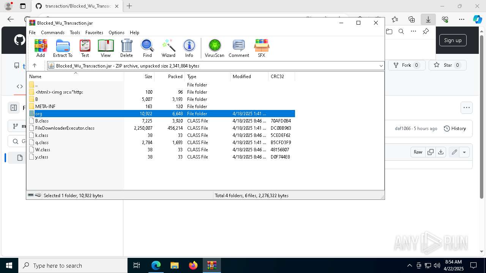The width and height of the screenshot is (486, 273).
Task: Click the Windows Start button
Action: [x=9, y=265]
